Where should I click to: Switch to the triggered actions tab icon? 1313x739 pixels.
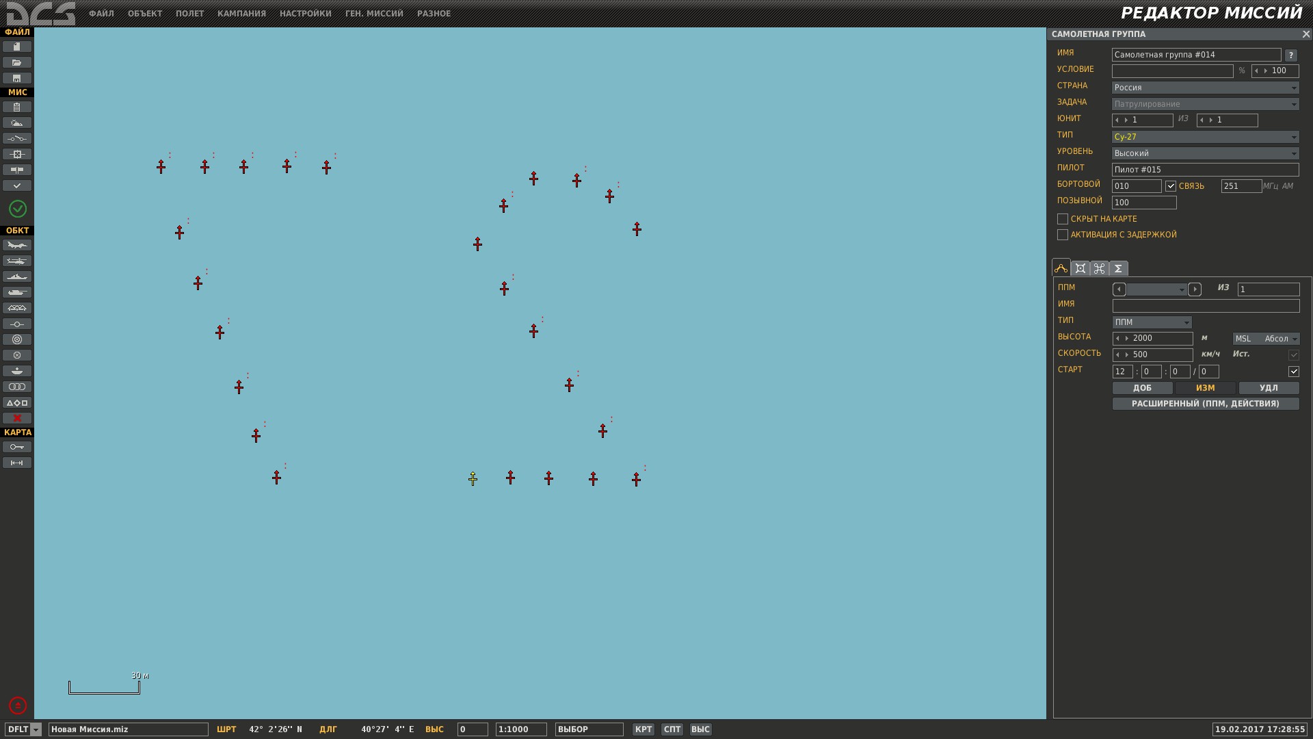(x=1100, y=268)
